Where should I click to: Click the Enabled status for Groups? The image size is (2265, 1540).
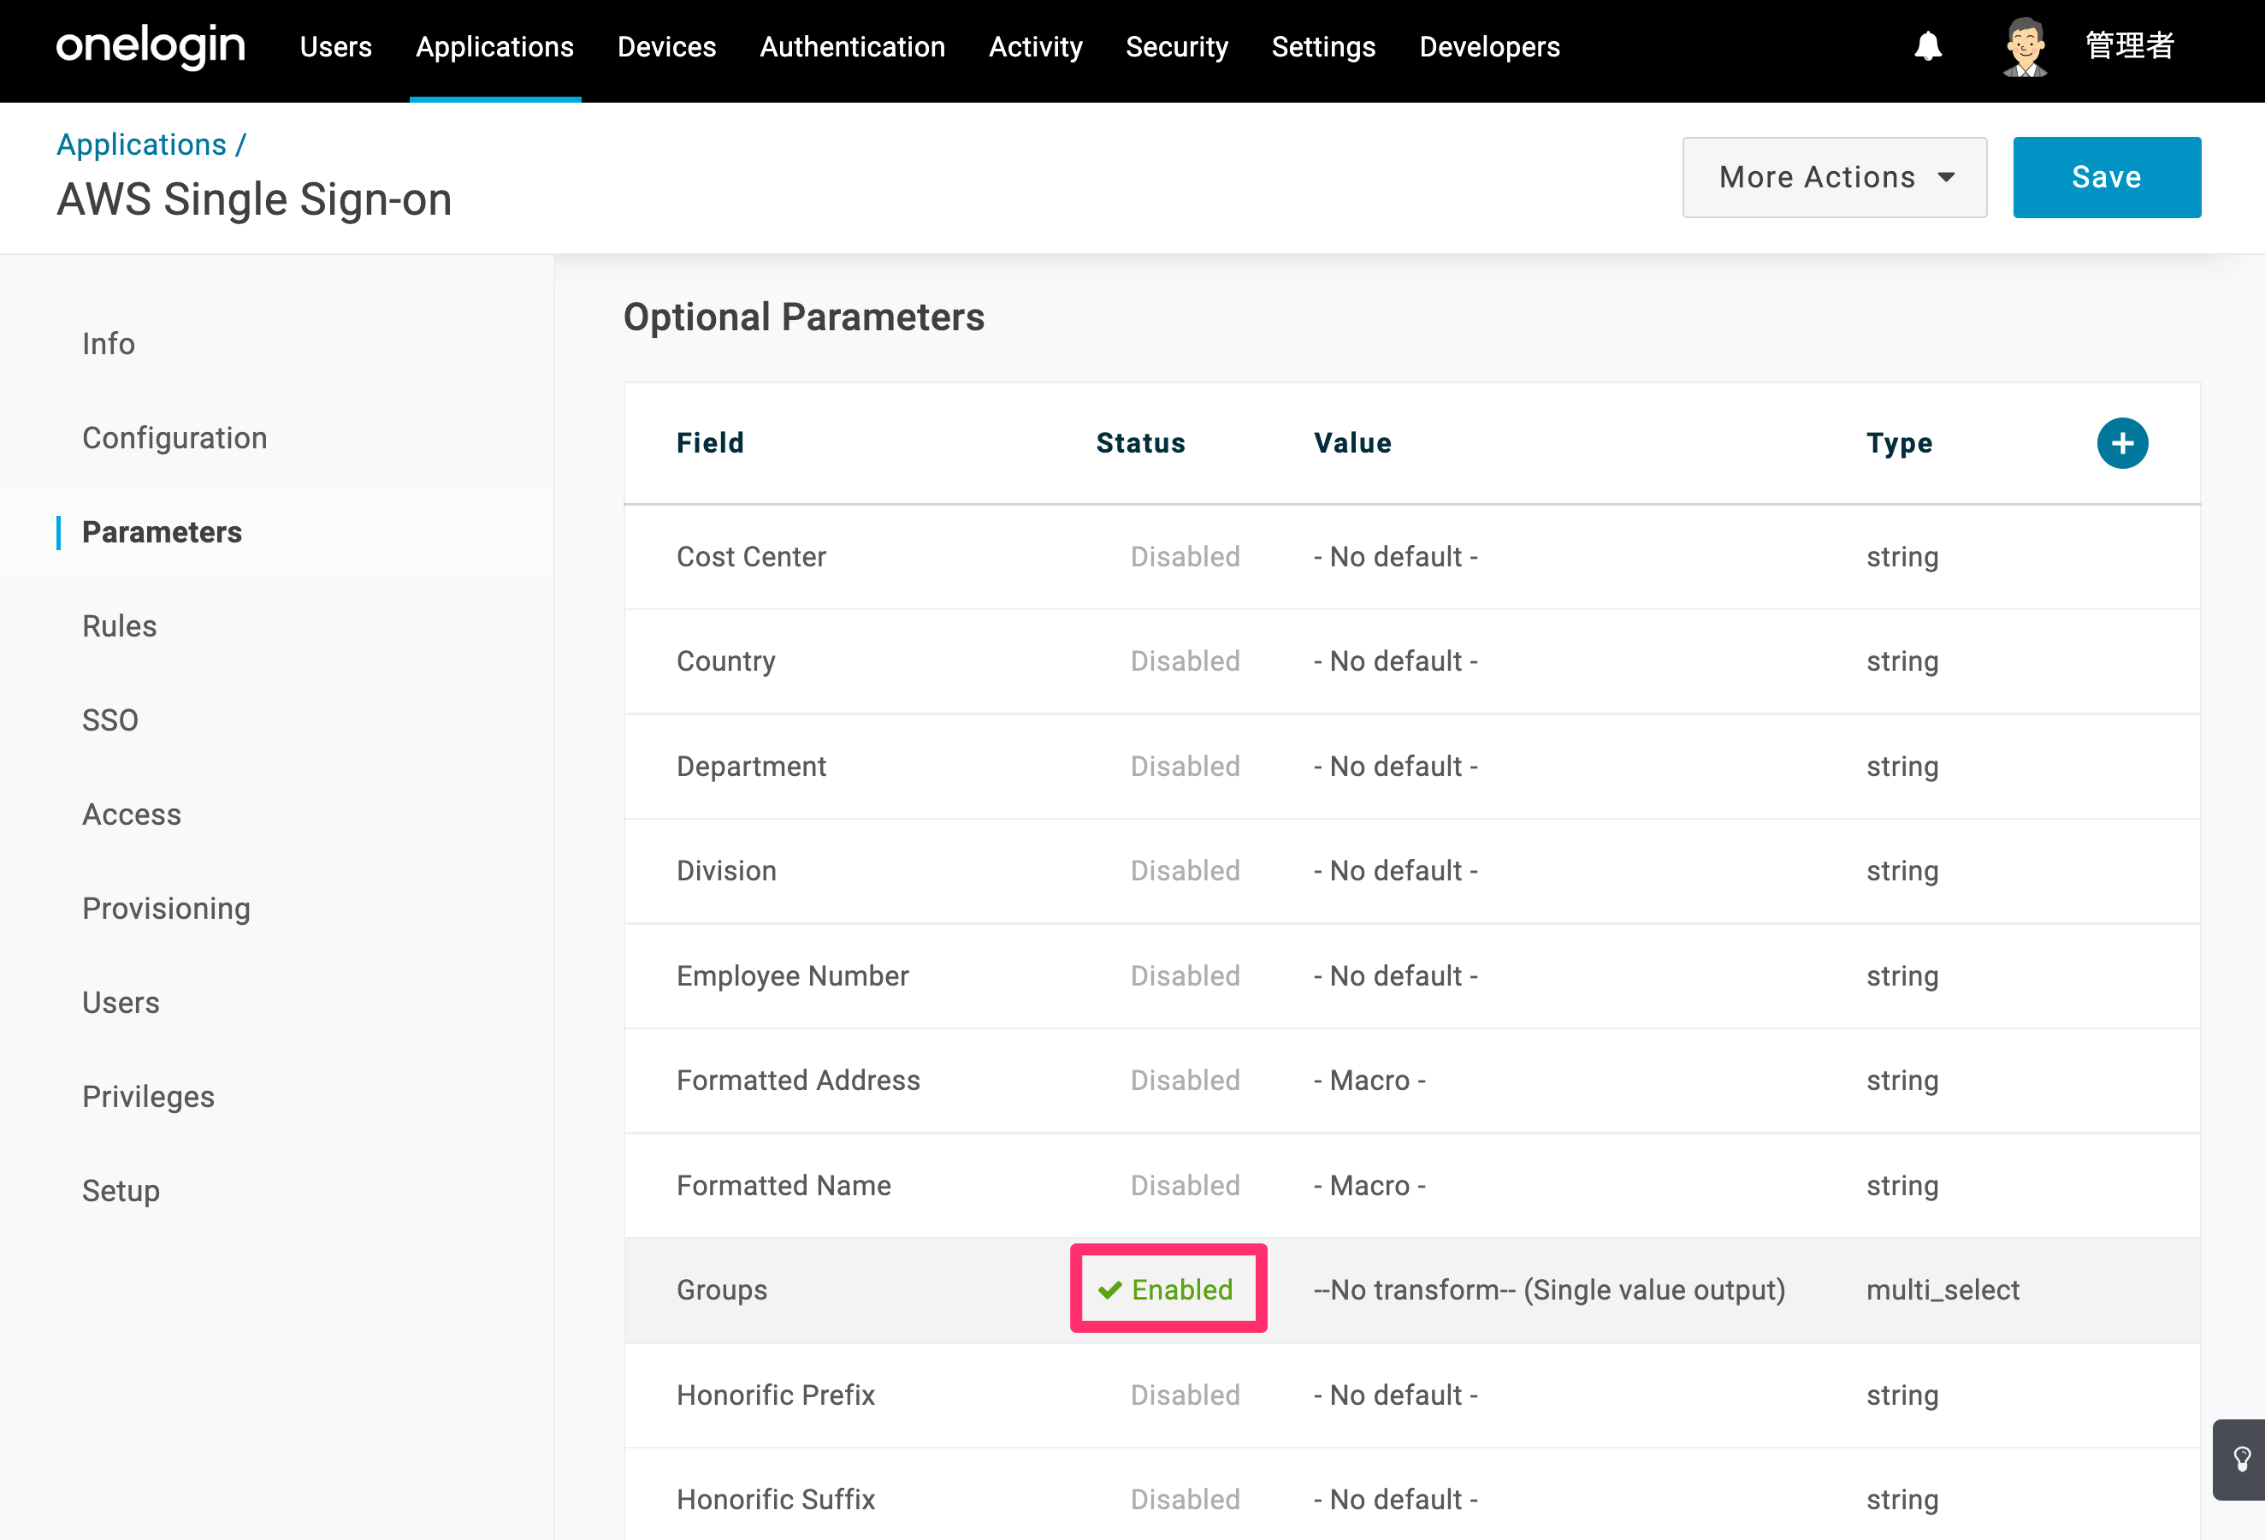point(1167,1290)
